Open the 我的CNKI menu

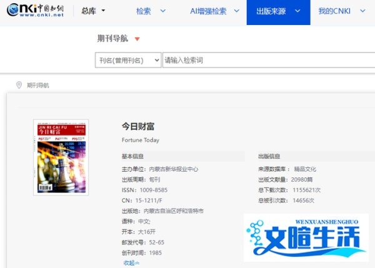click(334, 11)
